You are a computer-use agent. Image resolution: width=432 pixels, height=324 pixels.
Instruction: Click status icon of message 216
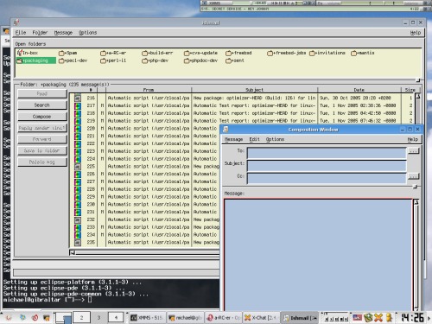tap(78, 98)
